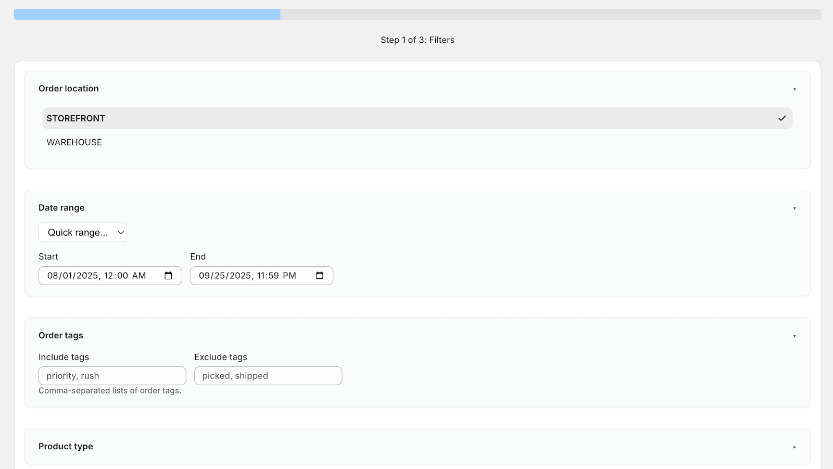Click the Product type section header
Image resolution: width=833 pixels, height=469 pixels.
pyautogui.click(x=65, y=446)
